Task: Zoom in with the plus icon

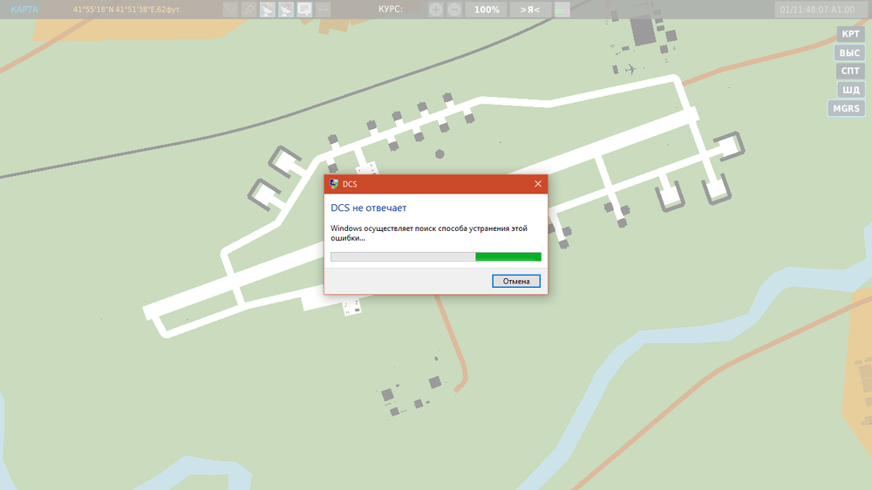Action: [436, 10]
